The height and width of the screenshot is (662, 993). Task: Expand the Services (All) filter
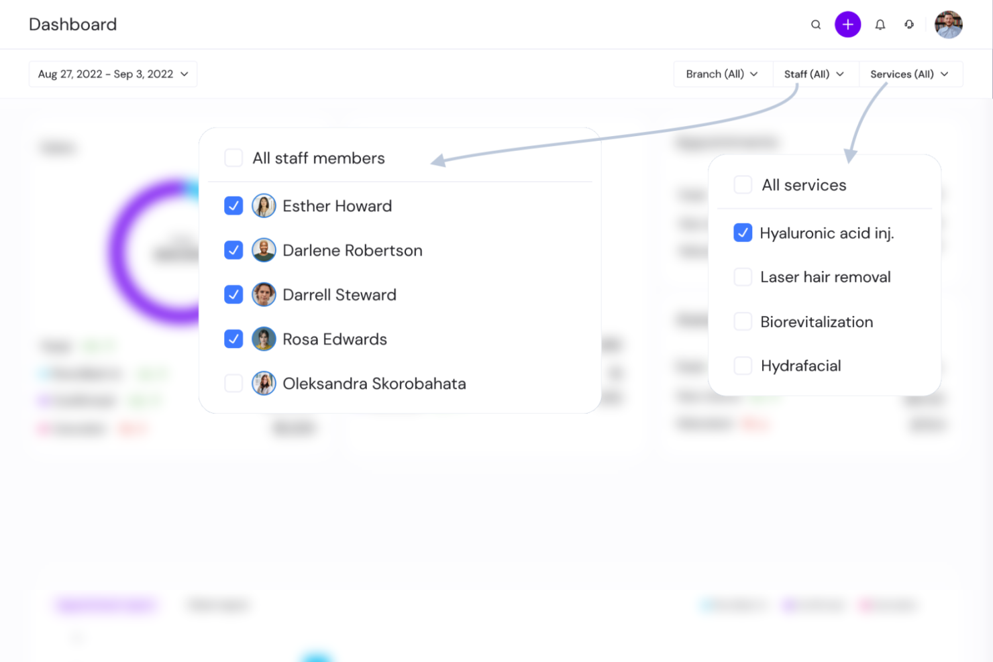click(x=909, y=74)
